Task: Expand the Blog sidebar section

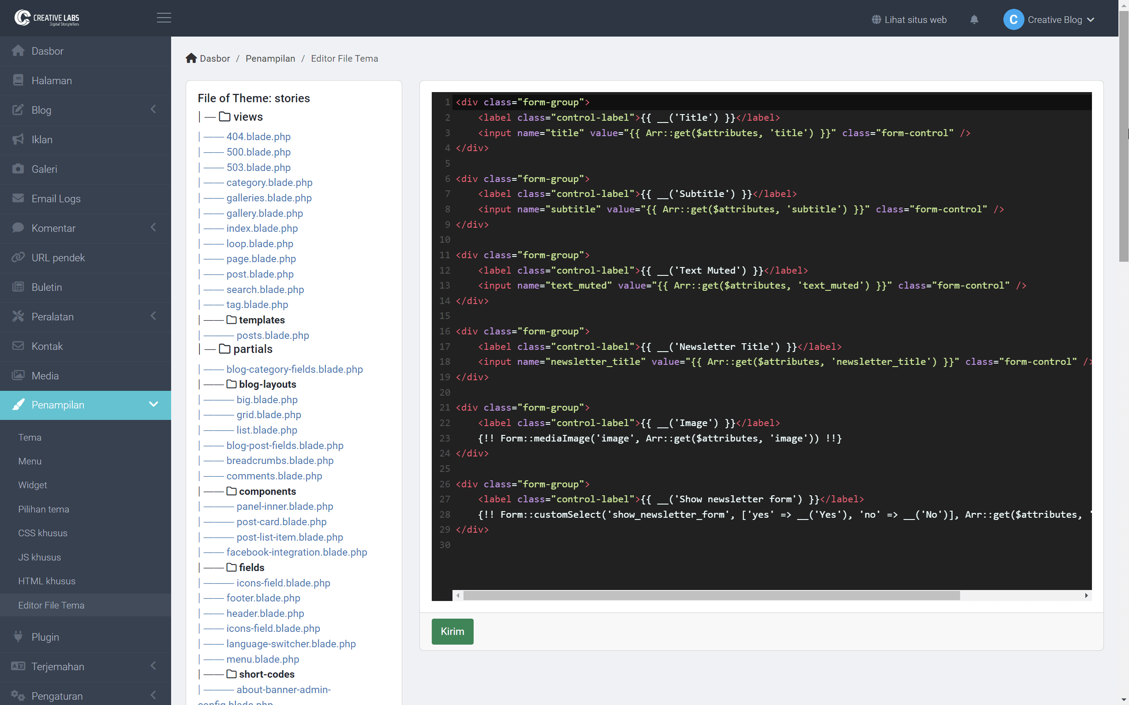Action: pyautogui.click(x=154, y=109)
